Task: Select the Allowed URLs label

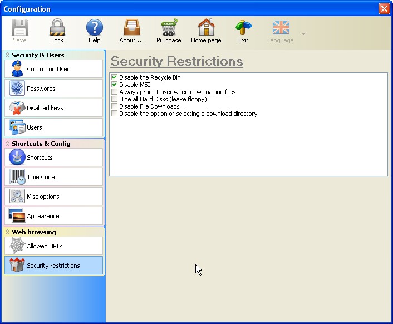Action: point(45,246)
